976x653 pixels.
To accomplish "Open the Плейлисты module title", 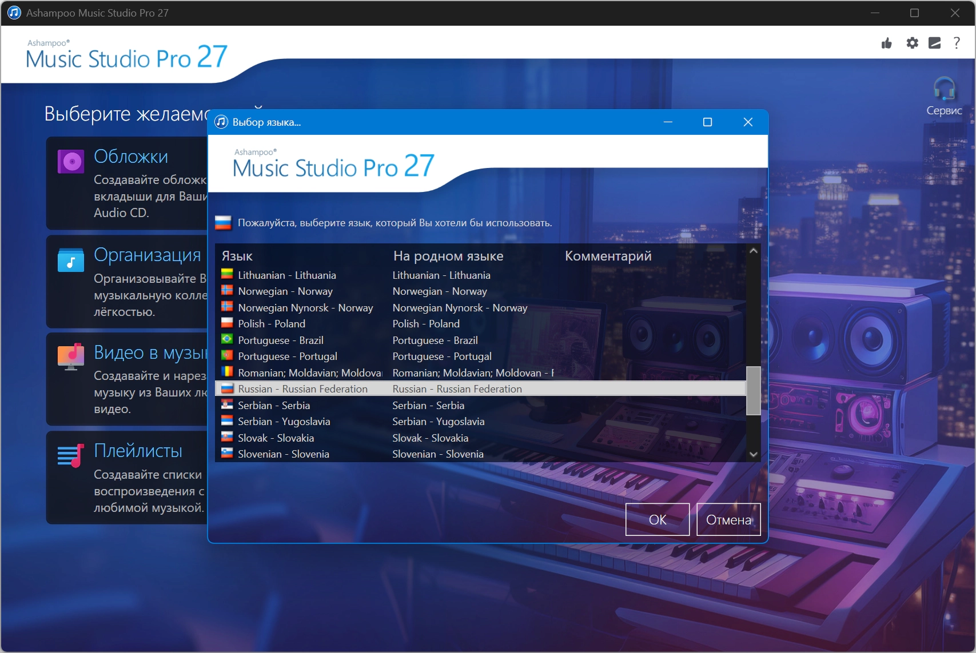I will (x=138, y=451).
